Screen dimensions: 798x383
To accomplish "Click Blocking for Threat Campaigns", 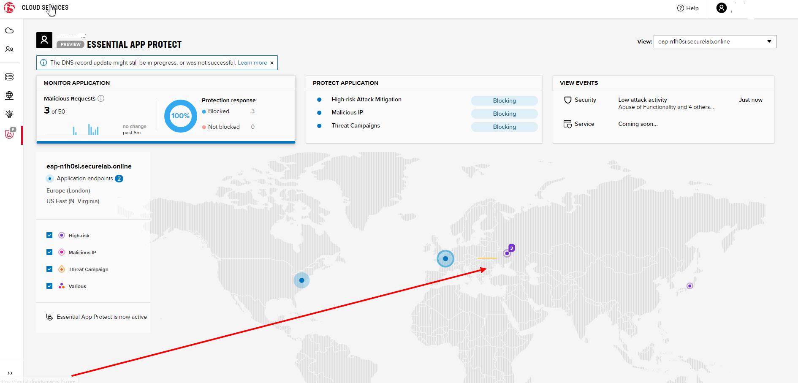I will 504,127.
